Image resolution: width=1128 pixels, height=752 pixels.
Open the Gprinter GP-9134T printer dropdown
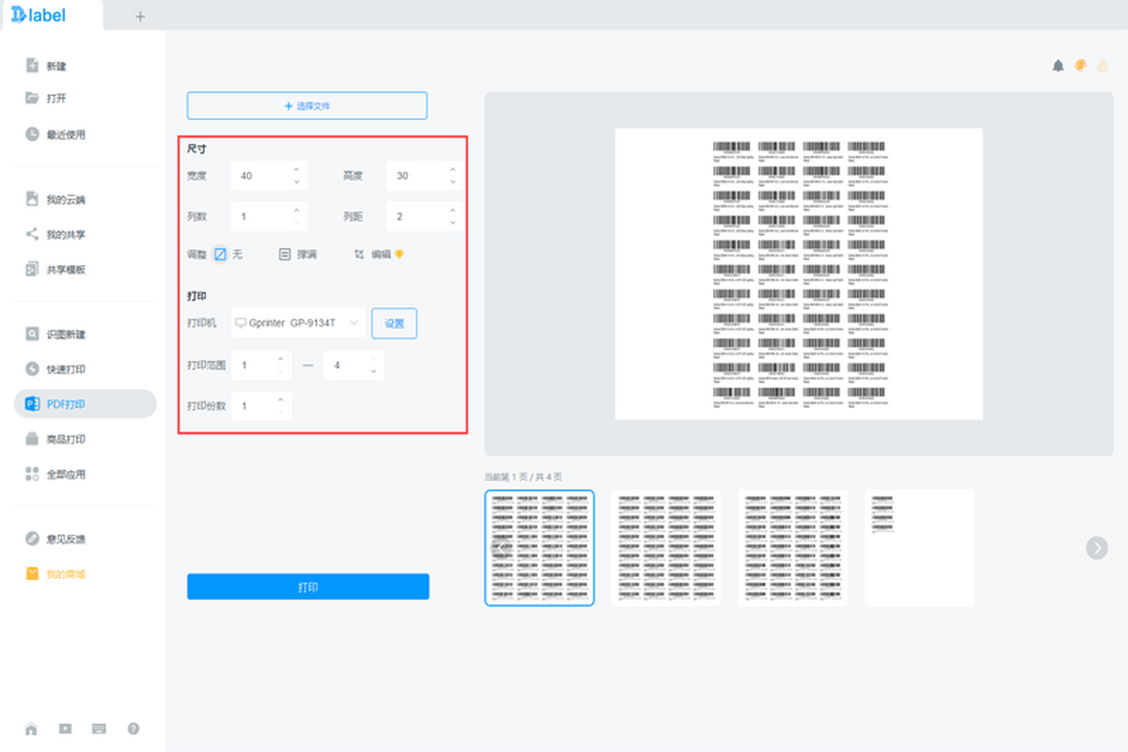click(x=298, y=323)
